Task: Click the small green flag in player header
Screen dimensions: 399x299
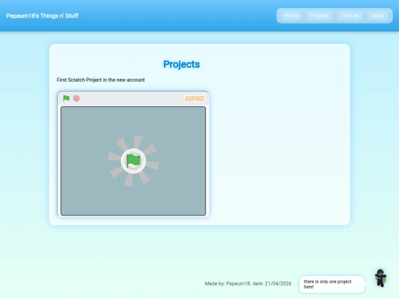Action: click(66, 98)
